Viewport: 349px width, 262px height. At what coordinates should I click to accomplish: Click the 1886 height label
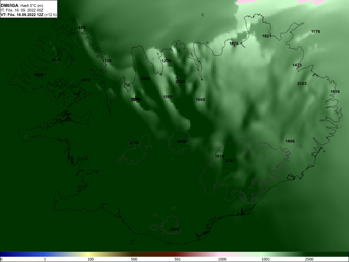[x=290, y=141]
